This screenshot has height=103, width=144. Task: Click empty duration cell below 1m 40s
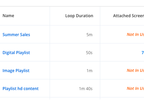(x=75, y=98)
